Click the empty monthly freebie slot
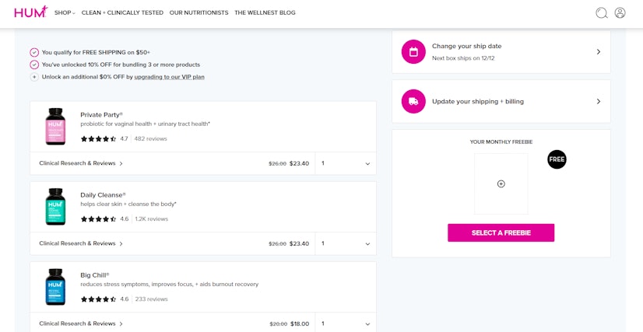 coord(501,183)
